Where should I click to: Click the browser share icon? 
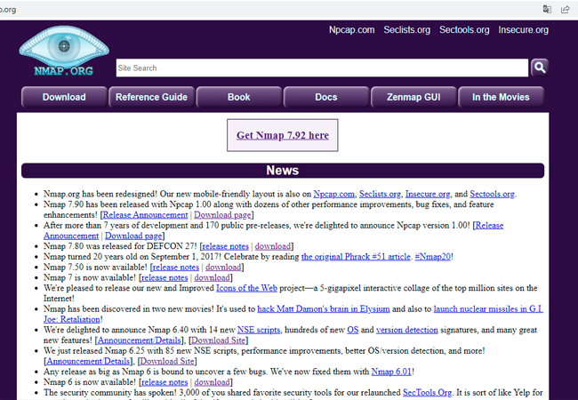point(565,9)
